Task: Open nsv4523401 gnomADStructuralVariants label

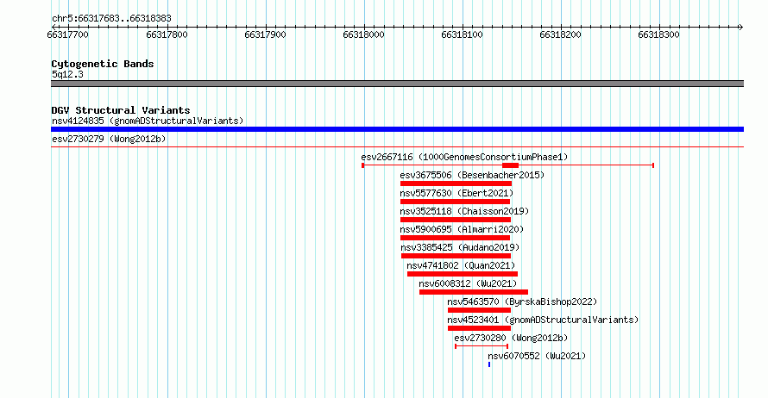Action: [543, 320]
